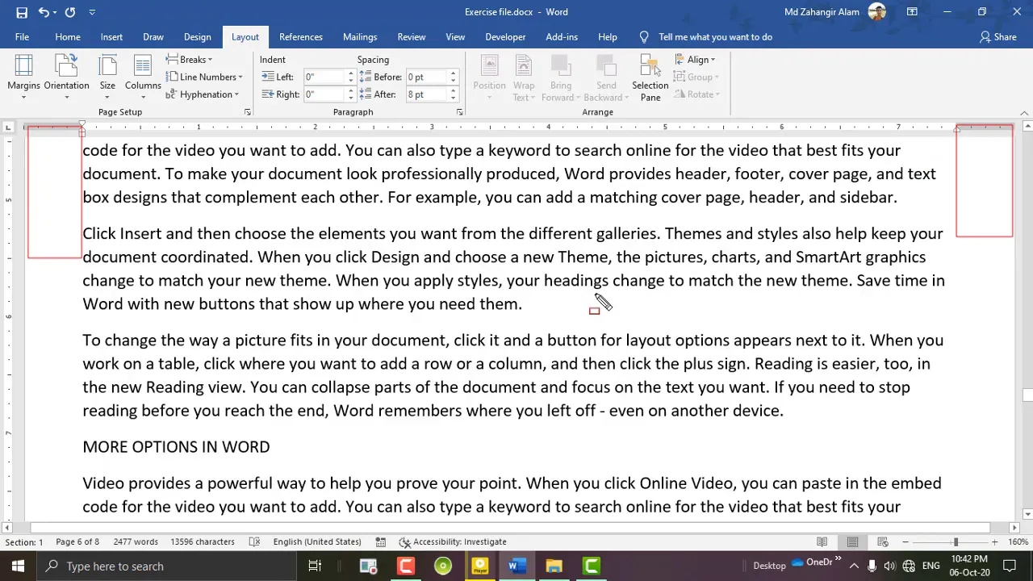Change language English (United States)
Screen dimensions: 1033x581
point(317,542)
